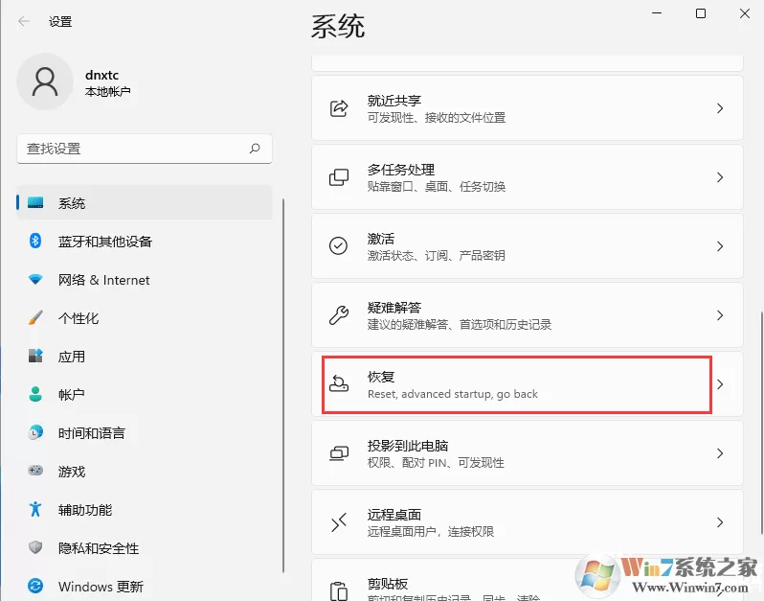The width and height of the screenshot is (764, 601).
Task: Go to 个性化 settings category
Action: click(x=145, y=317)
